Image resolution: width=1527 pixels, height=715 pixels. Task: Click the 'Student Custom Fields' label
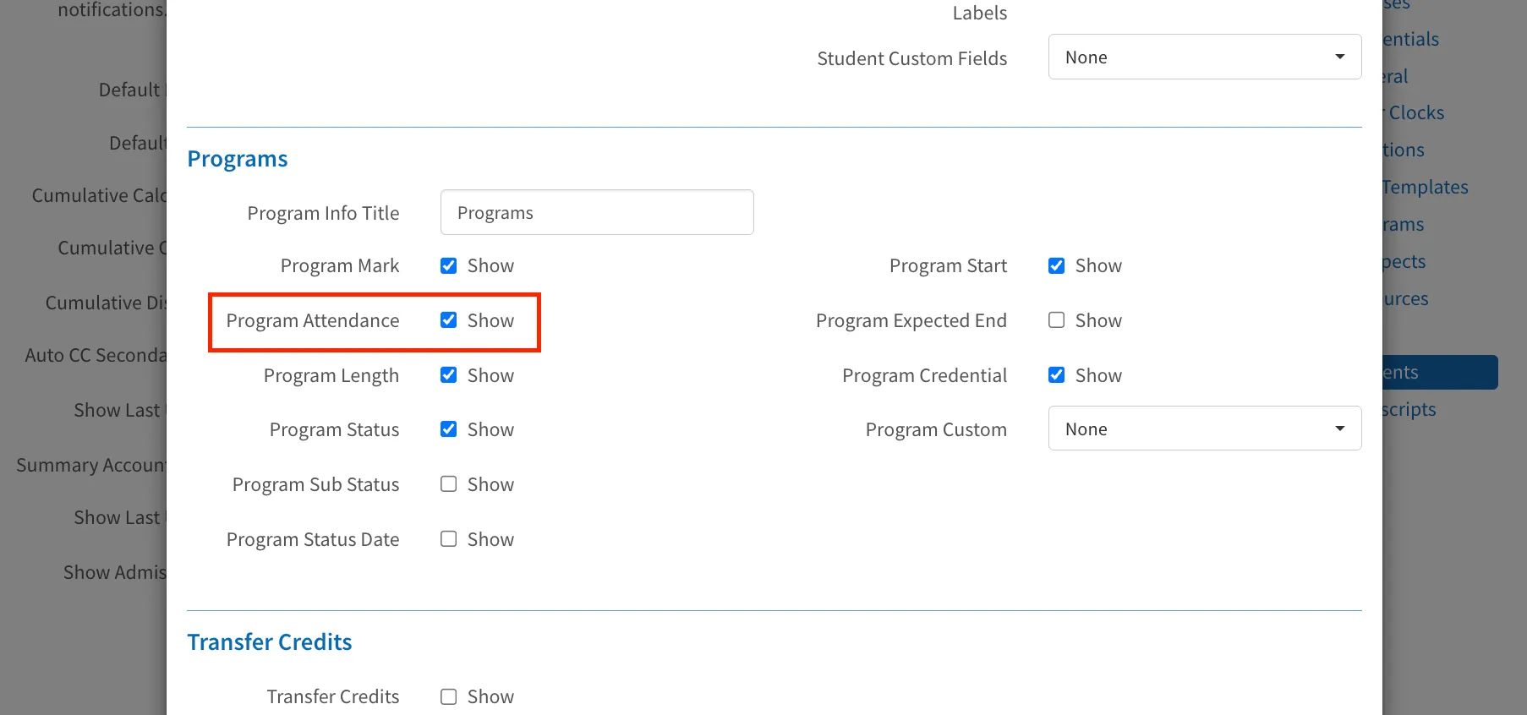tap(912, 58)
